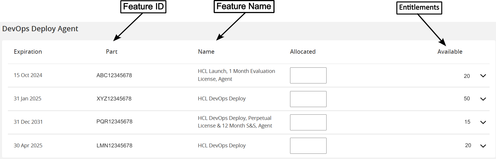Viewport: 496px width, 159px height.
Task: Expand the LMN12345678 row chevron
Action: click(483, 146)
